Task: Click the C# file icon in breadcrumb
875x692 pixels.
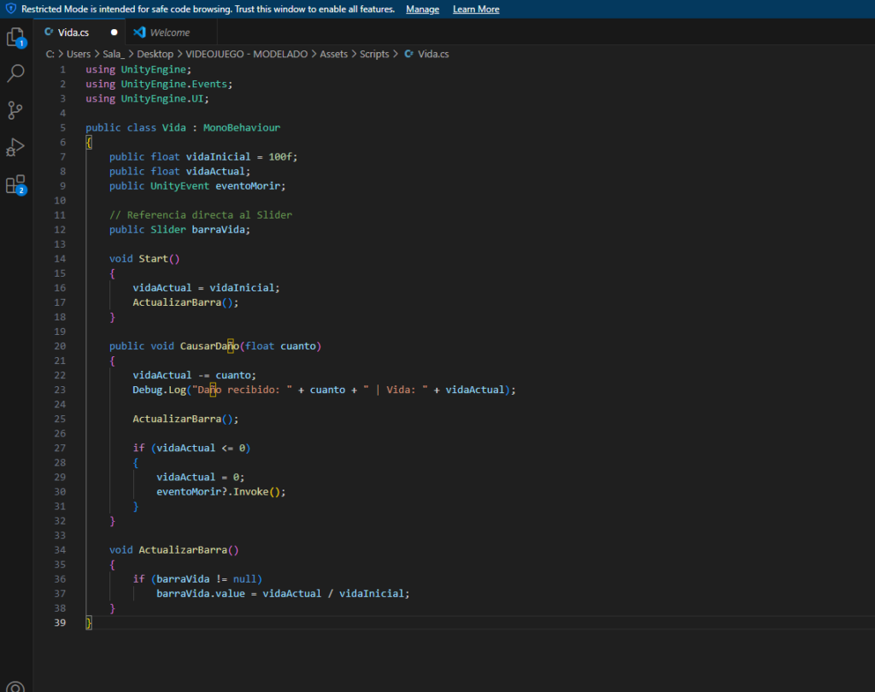Action: (x=409, y=54)
